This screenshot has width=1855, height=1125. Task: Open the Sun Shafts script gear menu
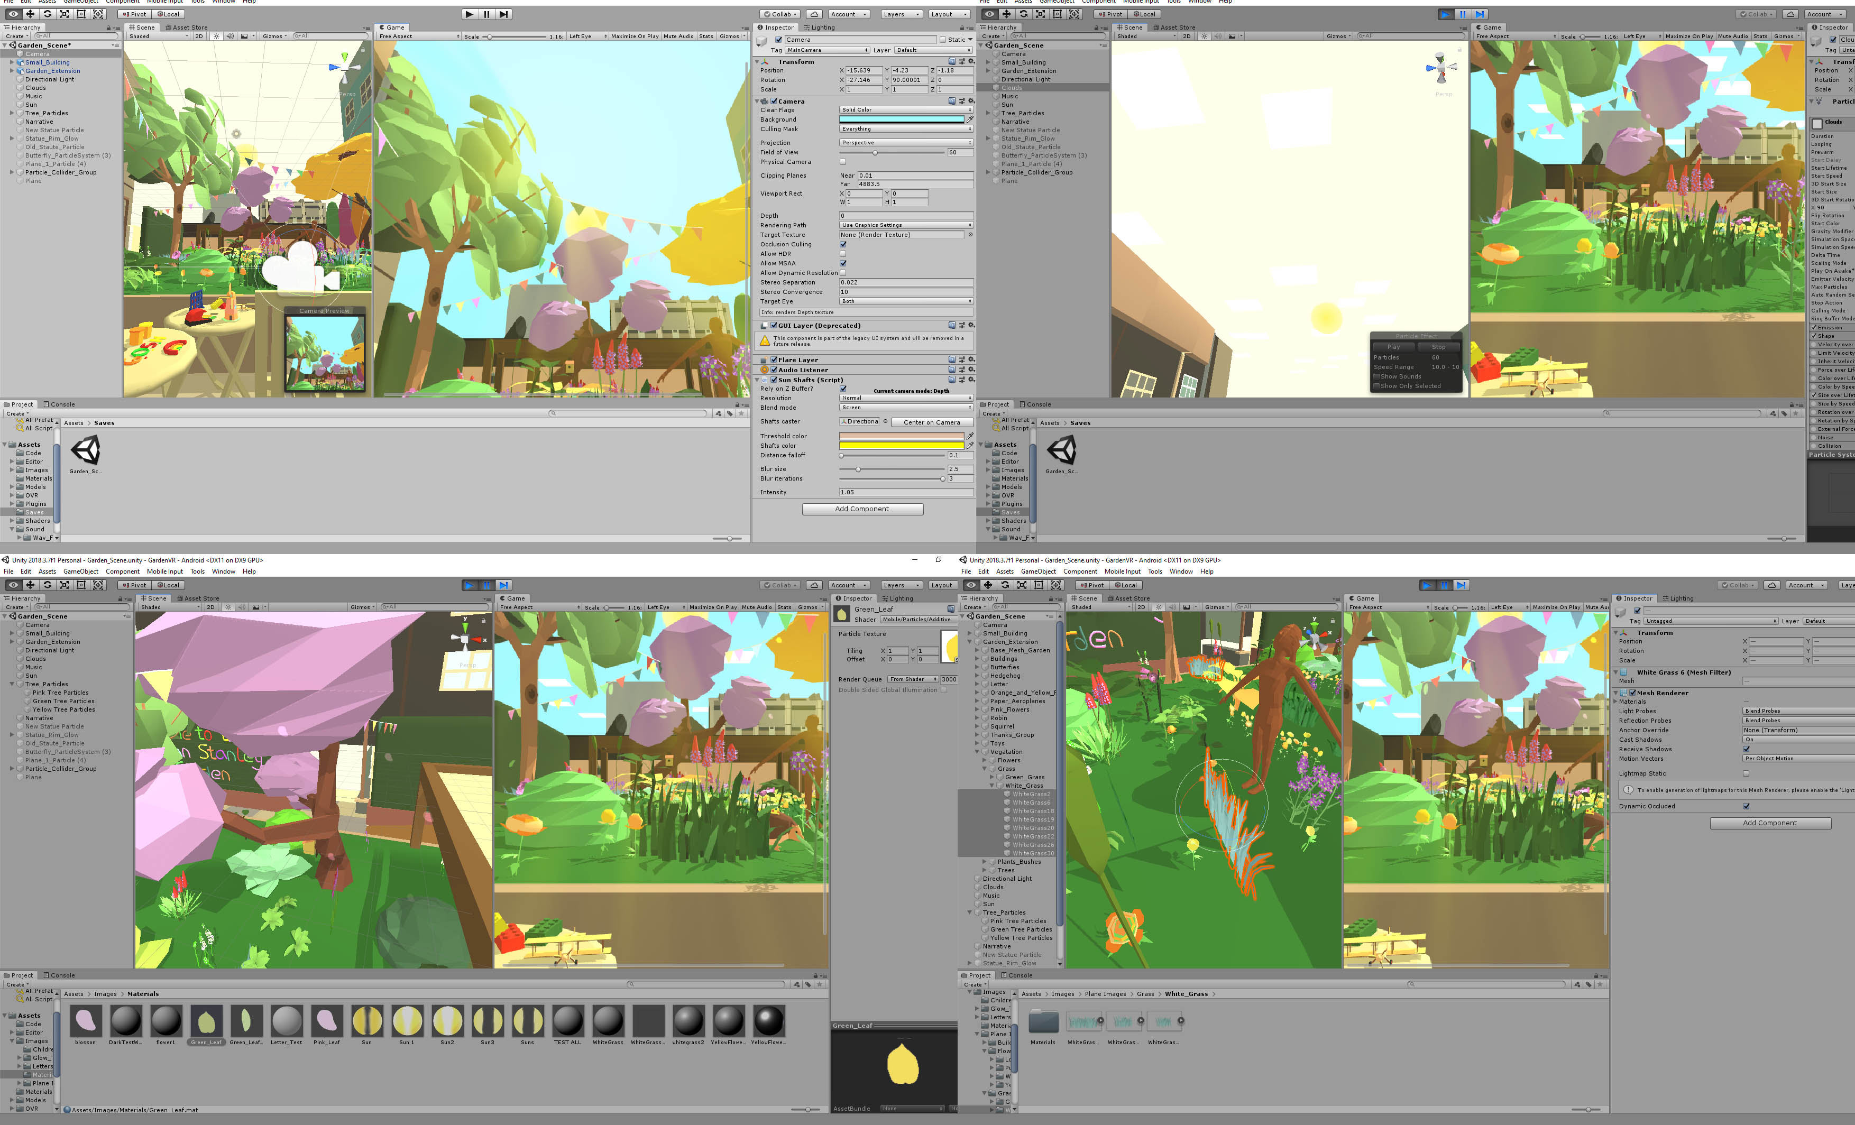pos(971,380)
